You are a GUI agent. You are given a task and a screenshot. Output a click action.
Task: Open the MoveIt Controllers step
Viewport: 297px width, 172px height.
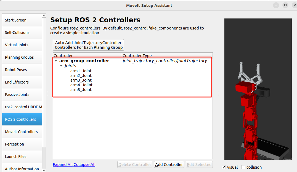click(x=22, y=132)
